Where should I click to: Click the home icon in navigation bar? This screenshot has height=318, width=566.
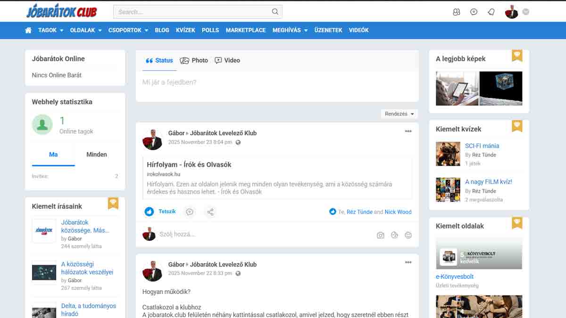click(28, 30)
